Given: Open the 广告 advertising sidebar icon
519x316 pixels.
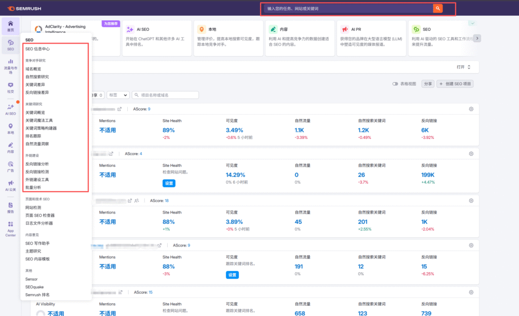Looking at the screenshot, I should 11,166.
